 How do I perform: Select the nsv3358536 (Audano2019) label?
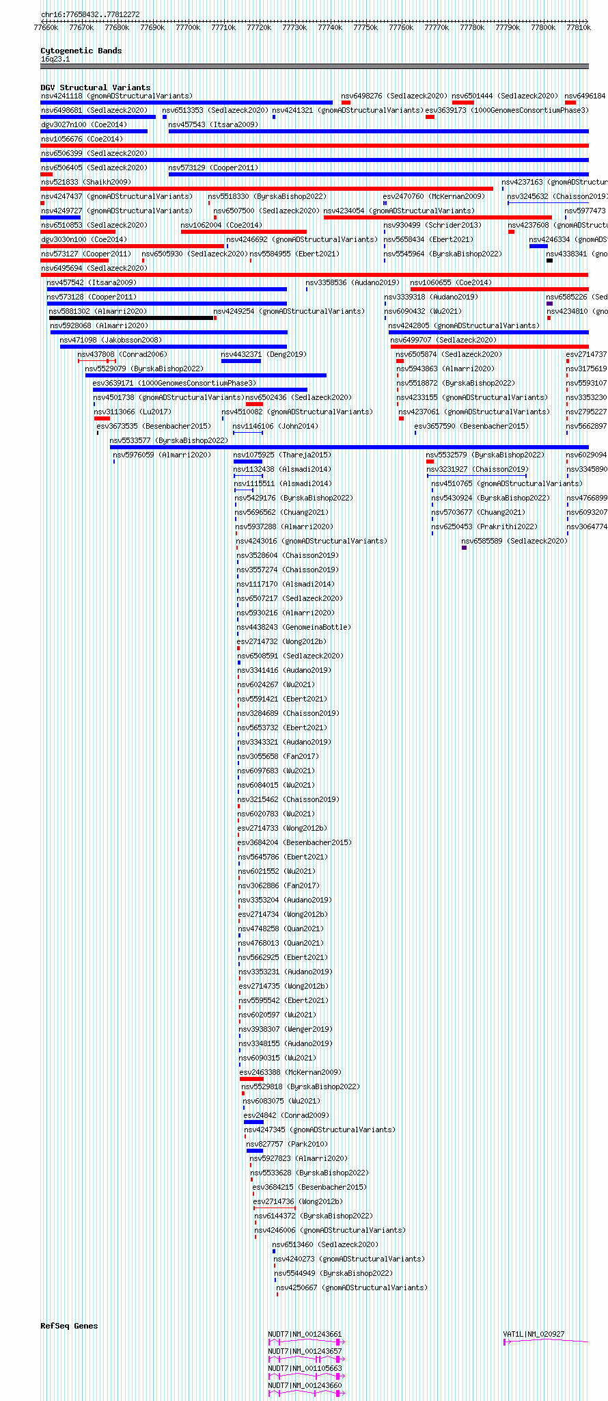[353, 282]
